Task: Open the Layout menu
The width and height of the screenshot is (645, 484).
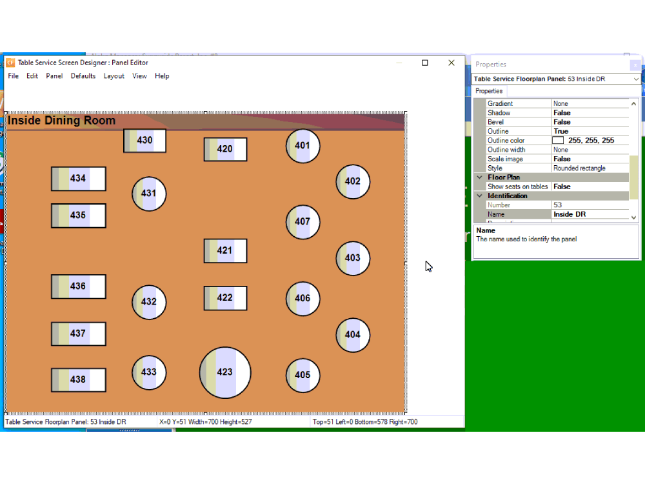Action: coord(114,76)
